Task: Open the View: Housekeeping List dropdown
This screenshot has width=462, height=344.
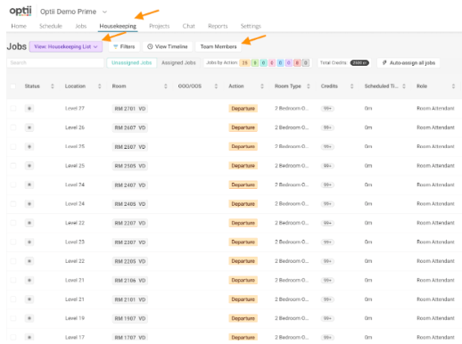Action: point(66,46)
